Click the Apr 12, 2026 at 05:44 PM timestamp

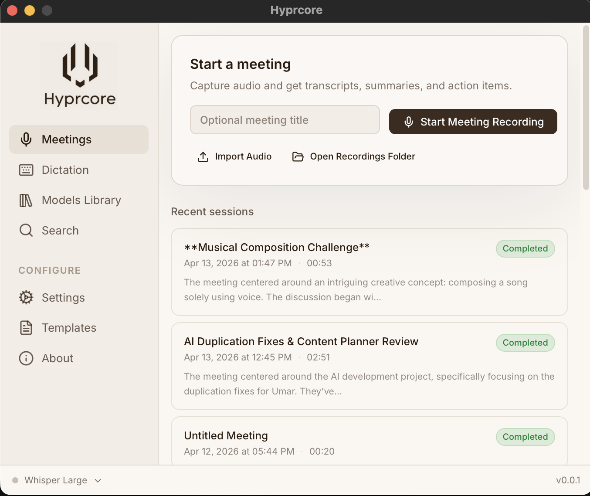(239, 452)
